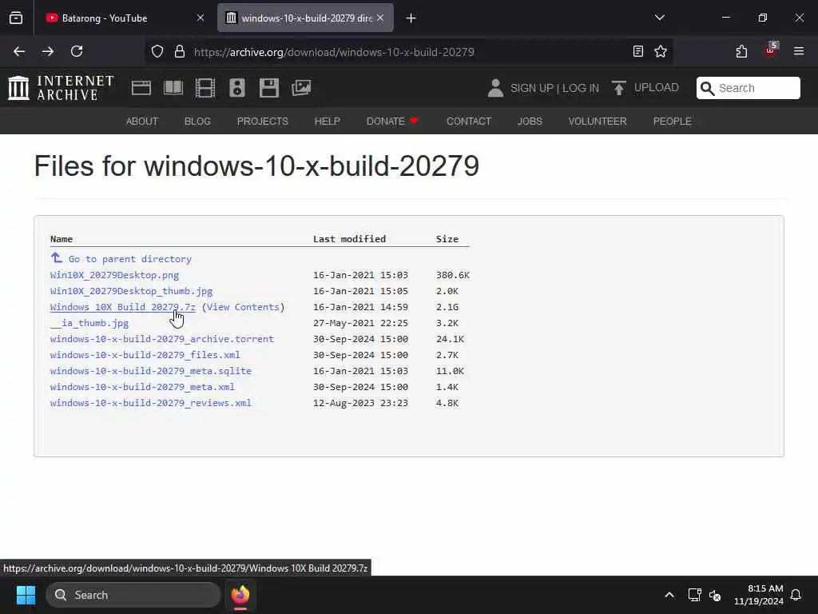The width and height of the screenshot is (818, 614).
Task: List all tabs dropdown arrow
Action: tap(659, 18)
